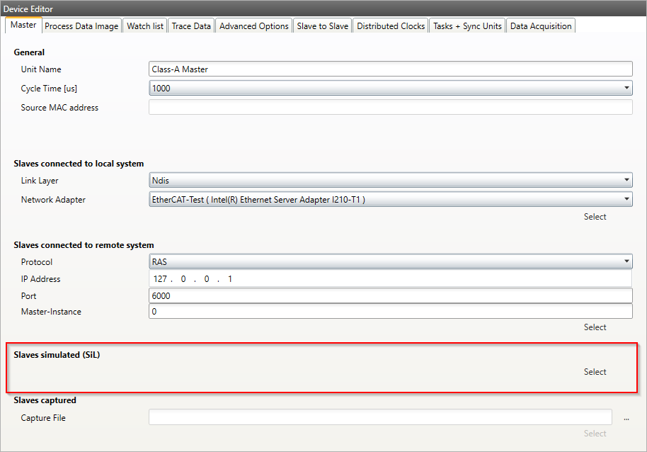Click the IP Address field
The image size is (647, 452).
pyautogui.click(x=390, y=279)
